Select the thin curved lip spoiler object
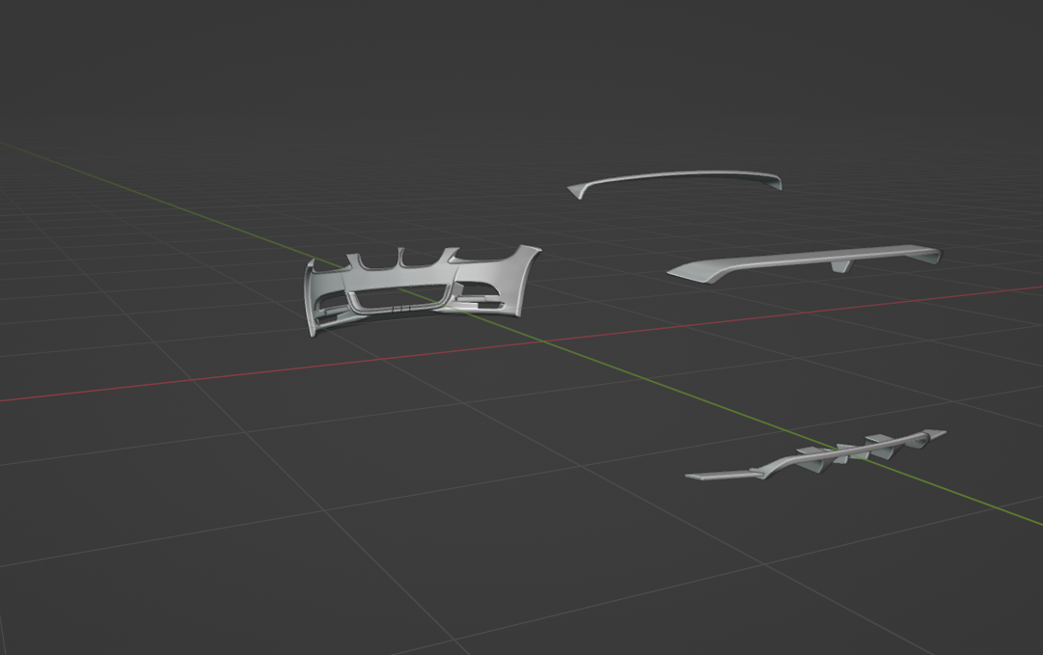 pyautogui.click(x=675, y=177)
